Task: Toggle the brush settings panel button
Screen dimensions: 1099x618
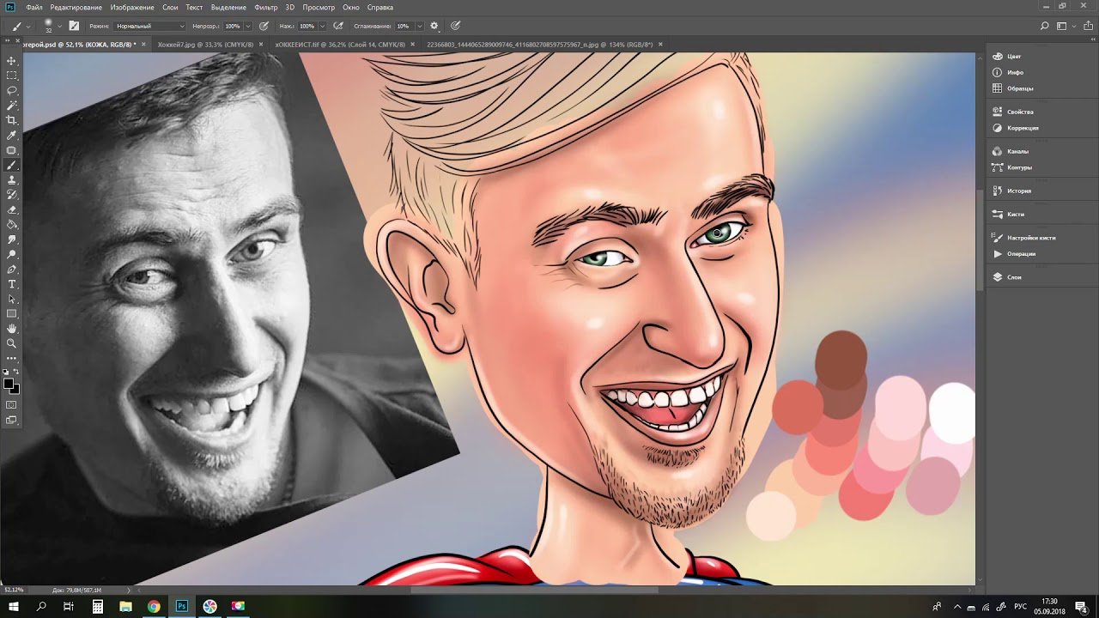Action: pyautogui.click(x=74, y=26)
